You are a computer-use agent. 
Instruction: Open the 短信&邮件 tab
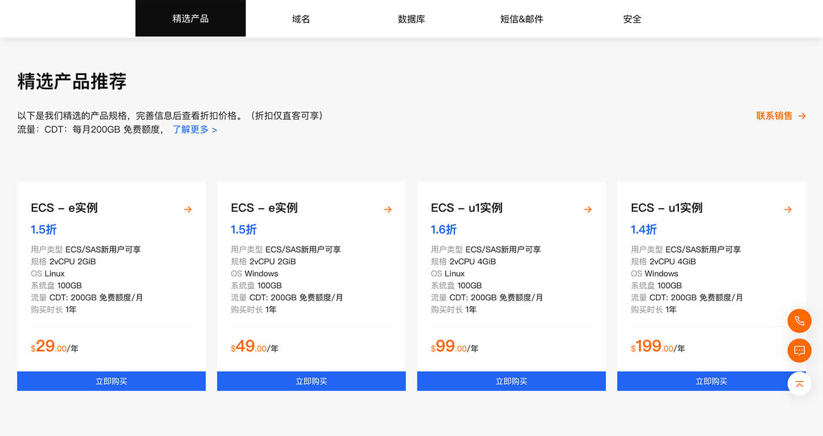click(522, 19)
